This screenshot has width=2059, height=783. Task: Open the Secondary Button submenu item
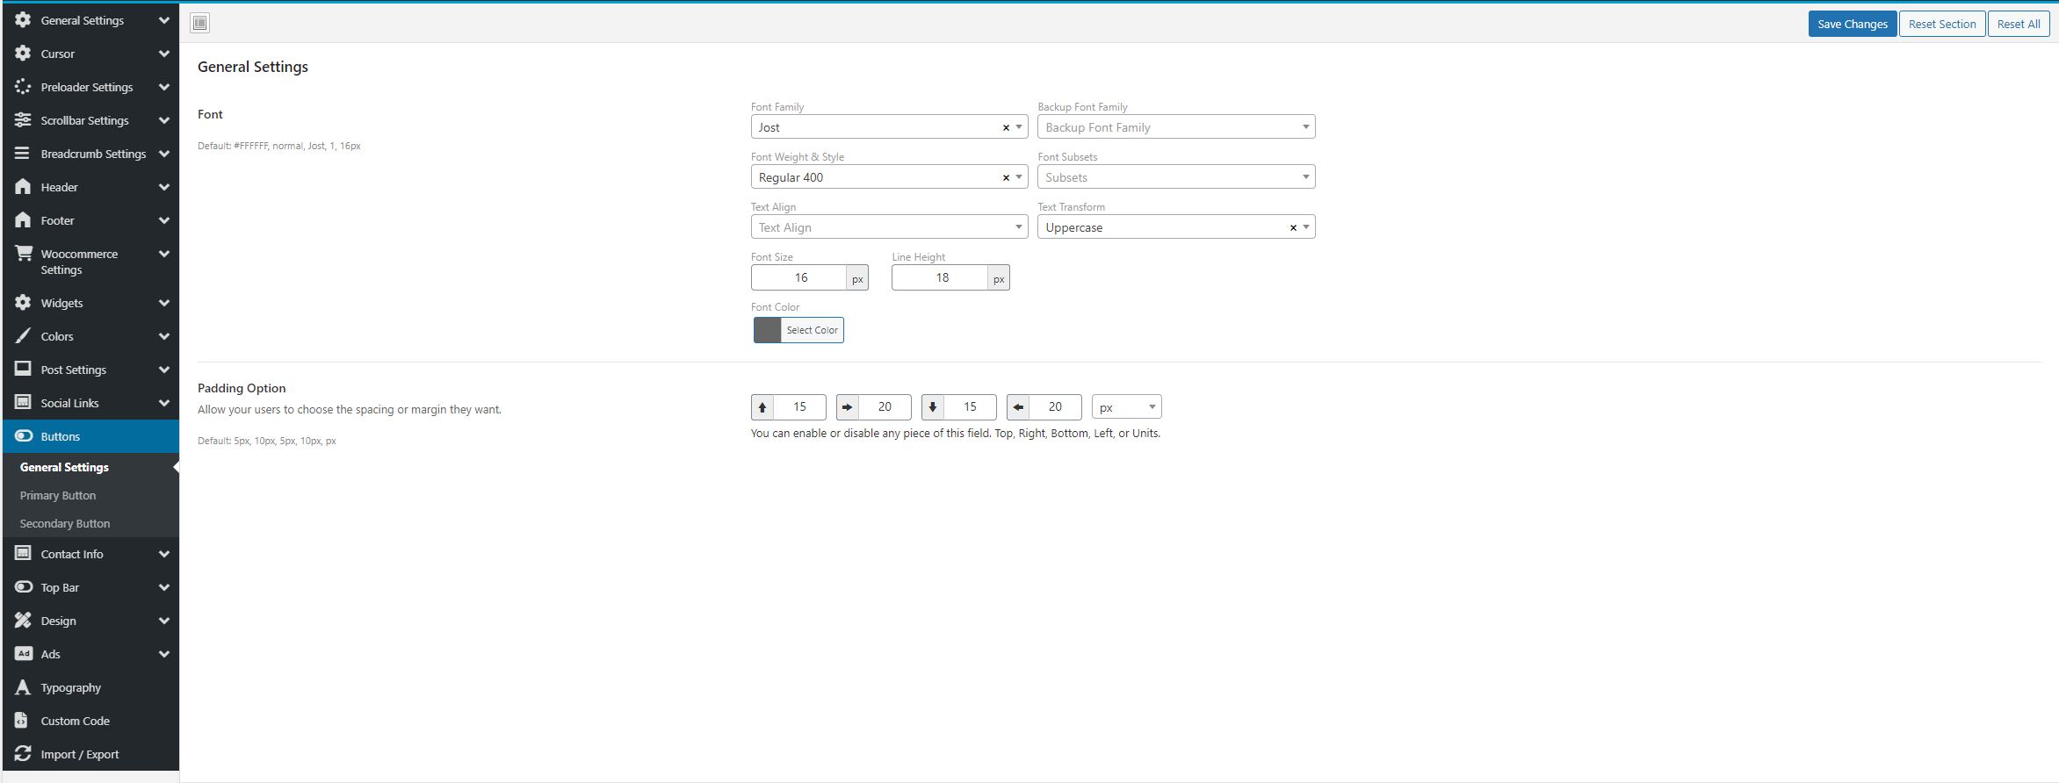[x=65, y=523]
